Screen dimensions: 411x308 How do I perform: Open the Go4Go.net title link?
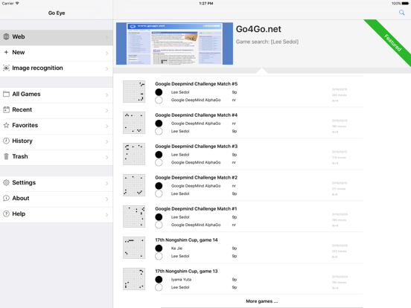coord(258,29)
